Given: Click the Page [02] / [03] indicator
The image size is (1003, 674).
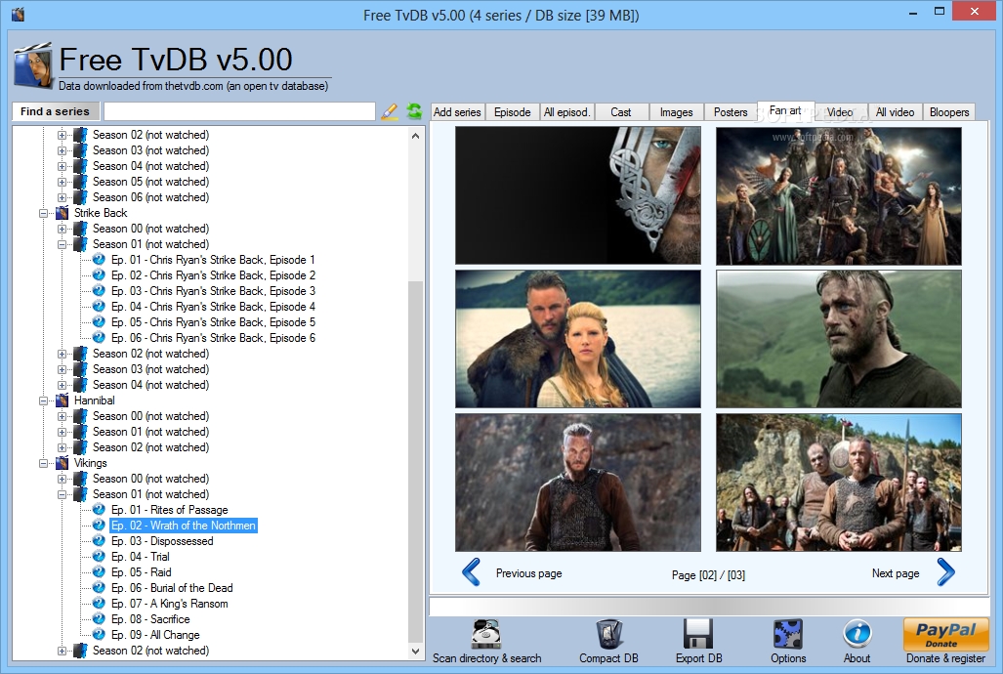Looking at the screenshot, I should 708,574.
